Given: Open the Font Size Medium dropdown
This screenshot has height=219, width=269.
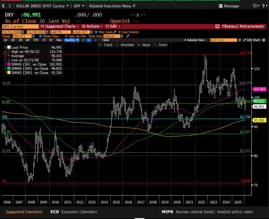Looking at the screenshot, I should [122, 36].
